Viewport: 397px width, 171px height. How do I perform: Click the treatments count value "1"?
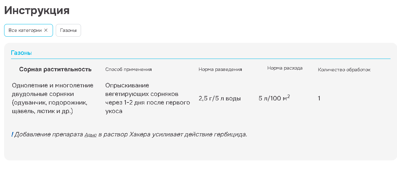319,98
